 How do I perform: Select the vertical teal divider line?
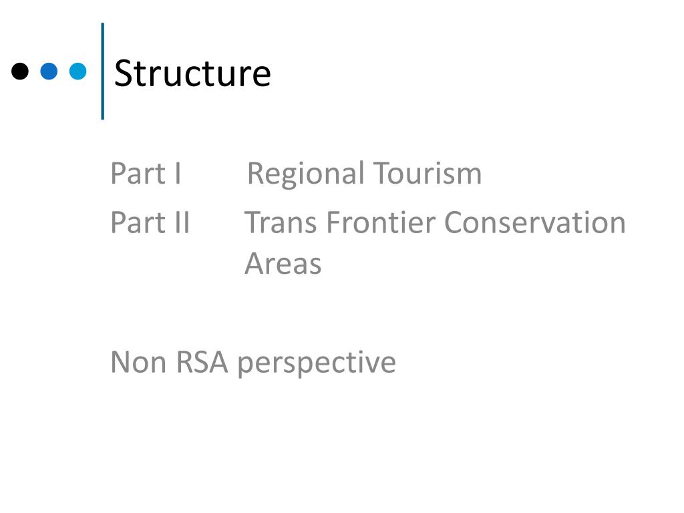[102, 71]
